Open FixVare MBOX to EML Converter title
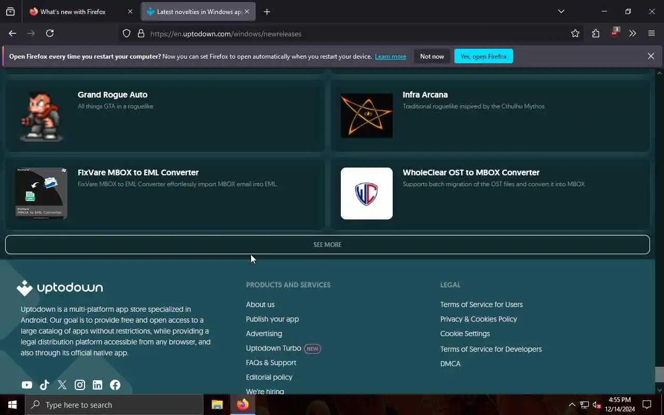This screenshot has width=664, height=415. (138, 172)
